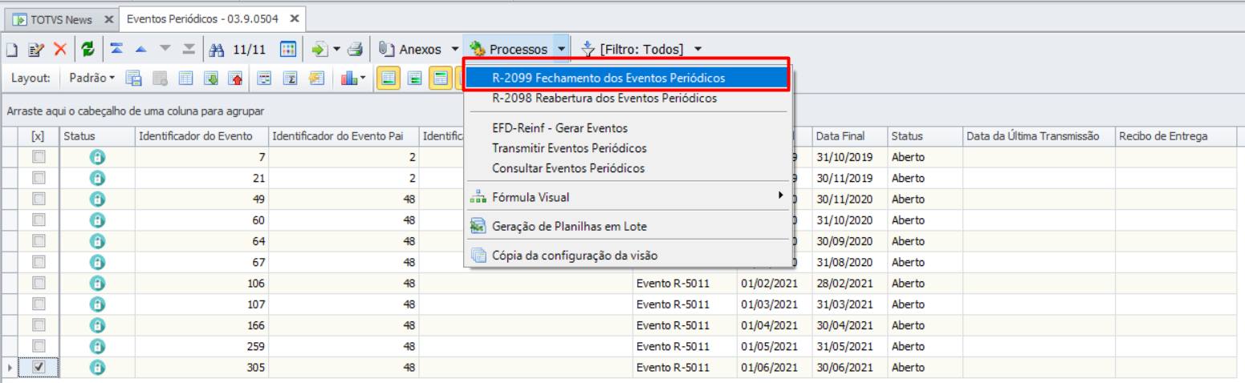
Task: Choose Consultar Eventos Periódicos
Action: click(x=628, y=168)
